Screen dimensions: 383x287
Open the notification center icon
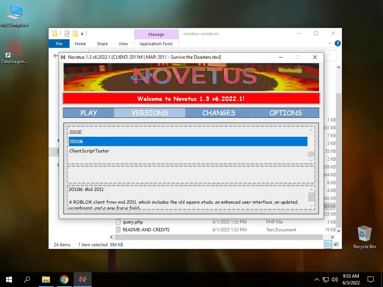371,280
